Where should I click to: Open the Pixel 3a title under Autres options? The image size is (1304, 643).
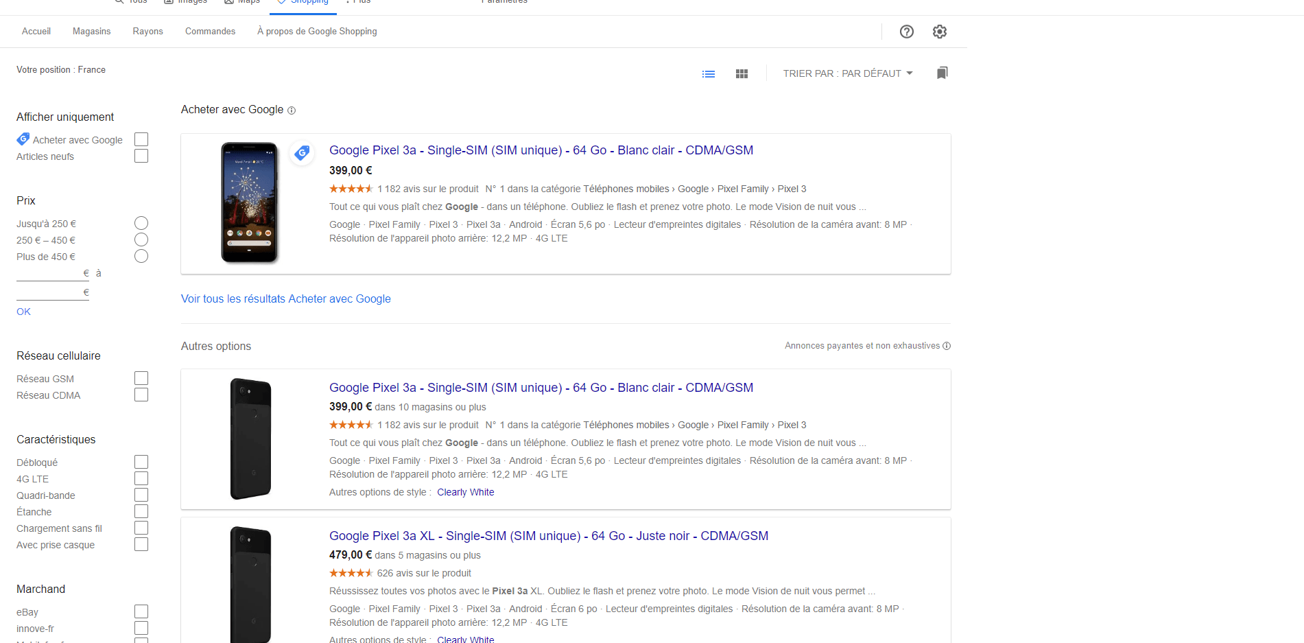tap(541, 388)
